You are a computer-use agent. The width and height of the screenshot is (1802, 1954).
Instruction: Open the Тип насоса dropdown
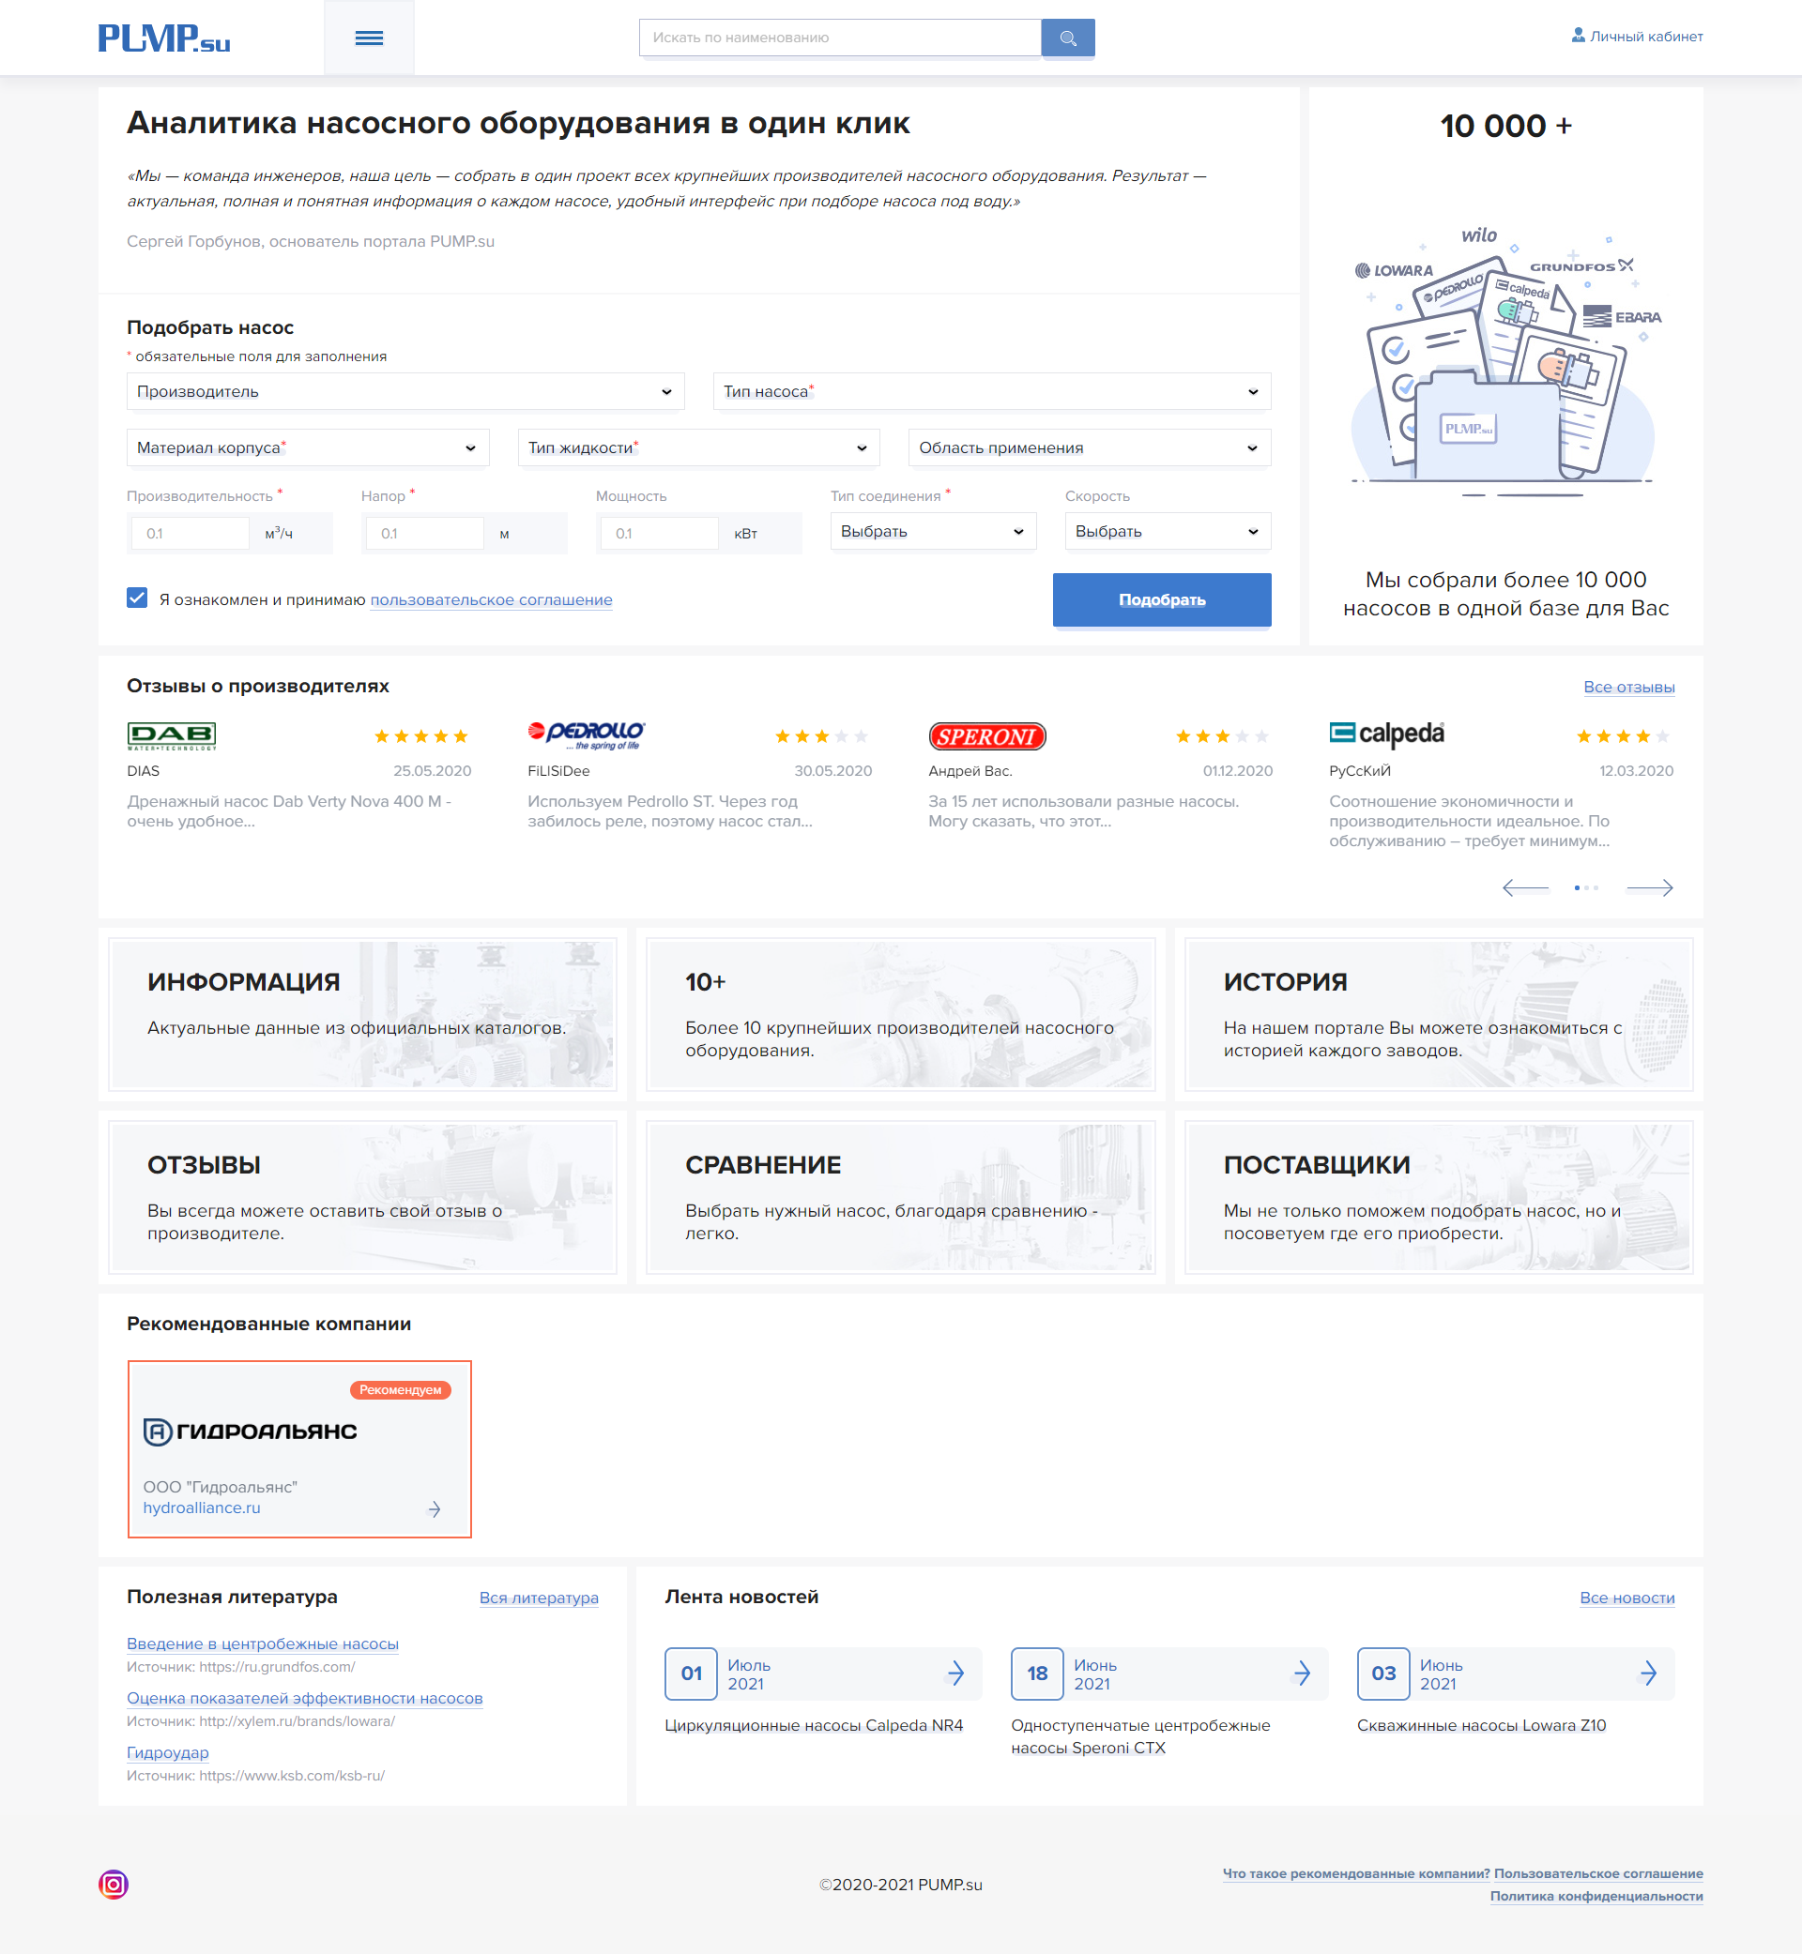[x=991, y=391]
